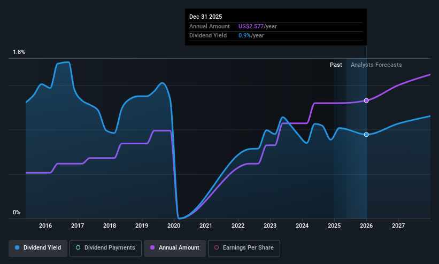Screen dimensions: 439x264
Task: Click the US$2.577 annual amount value
Action: 251,26
